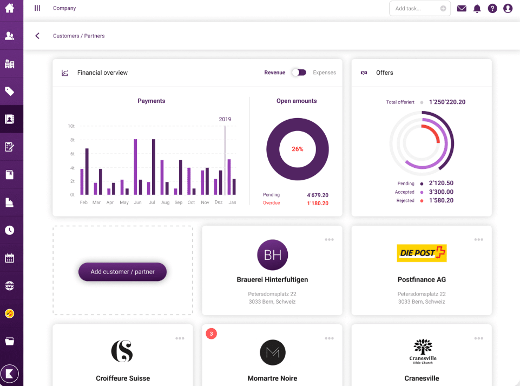Click the Croiffeure Suisse CS logo

click(x=122, y=351)
